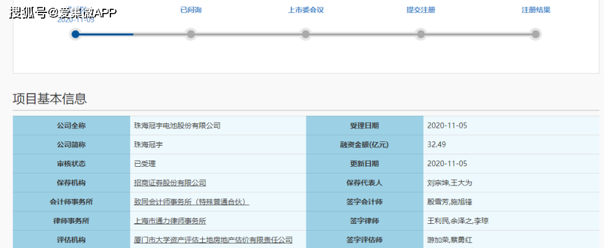Click the timeline node under 注册结果

tap(536, 34)
